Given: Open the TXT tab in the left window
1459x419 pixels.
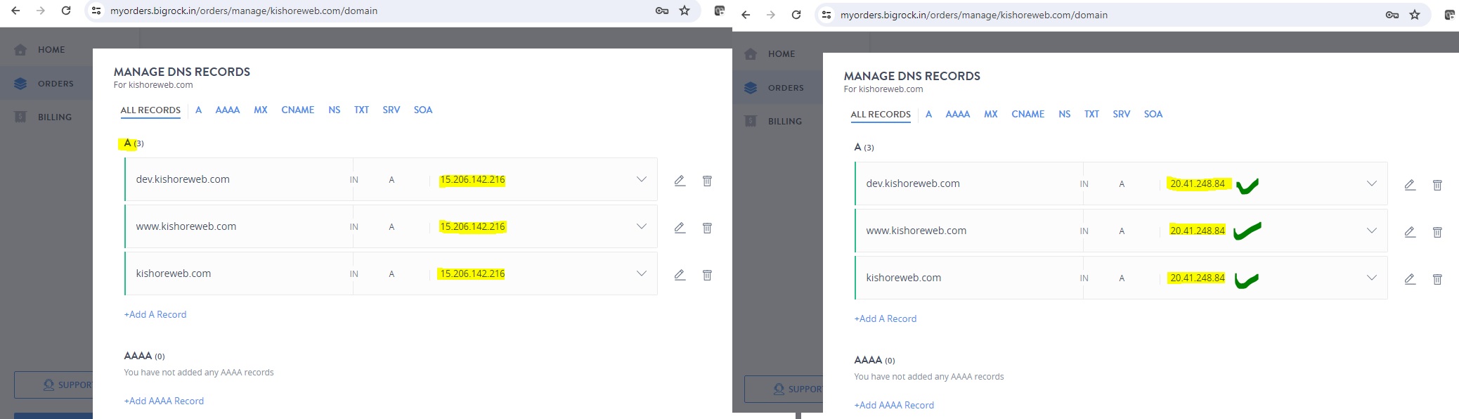Looking at the screenshot, I should 361,110.
